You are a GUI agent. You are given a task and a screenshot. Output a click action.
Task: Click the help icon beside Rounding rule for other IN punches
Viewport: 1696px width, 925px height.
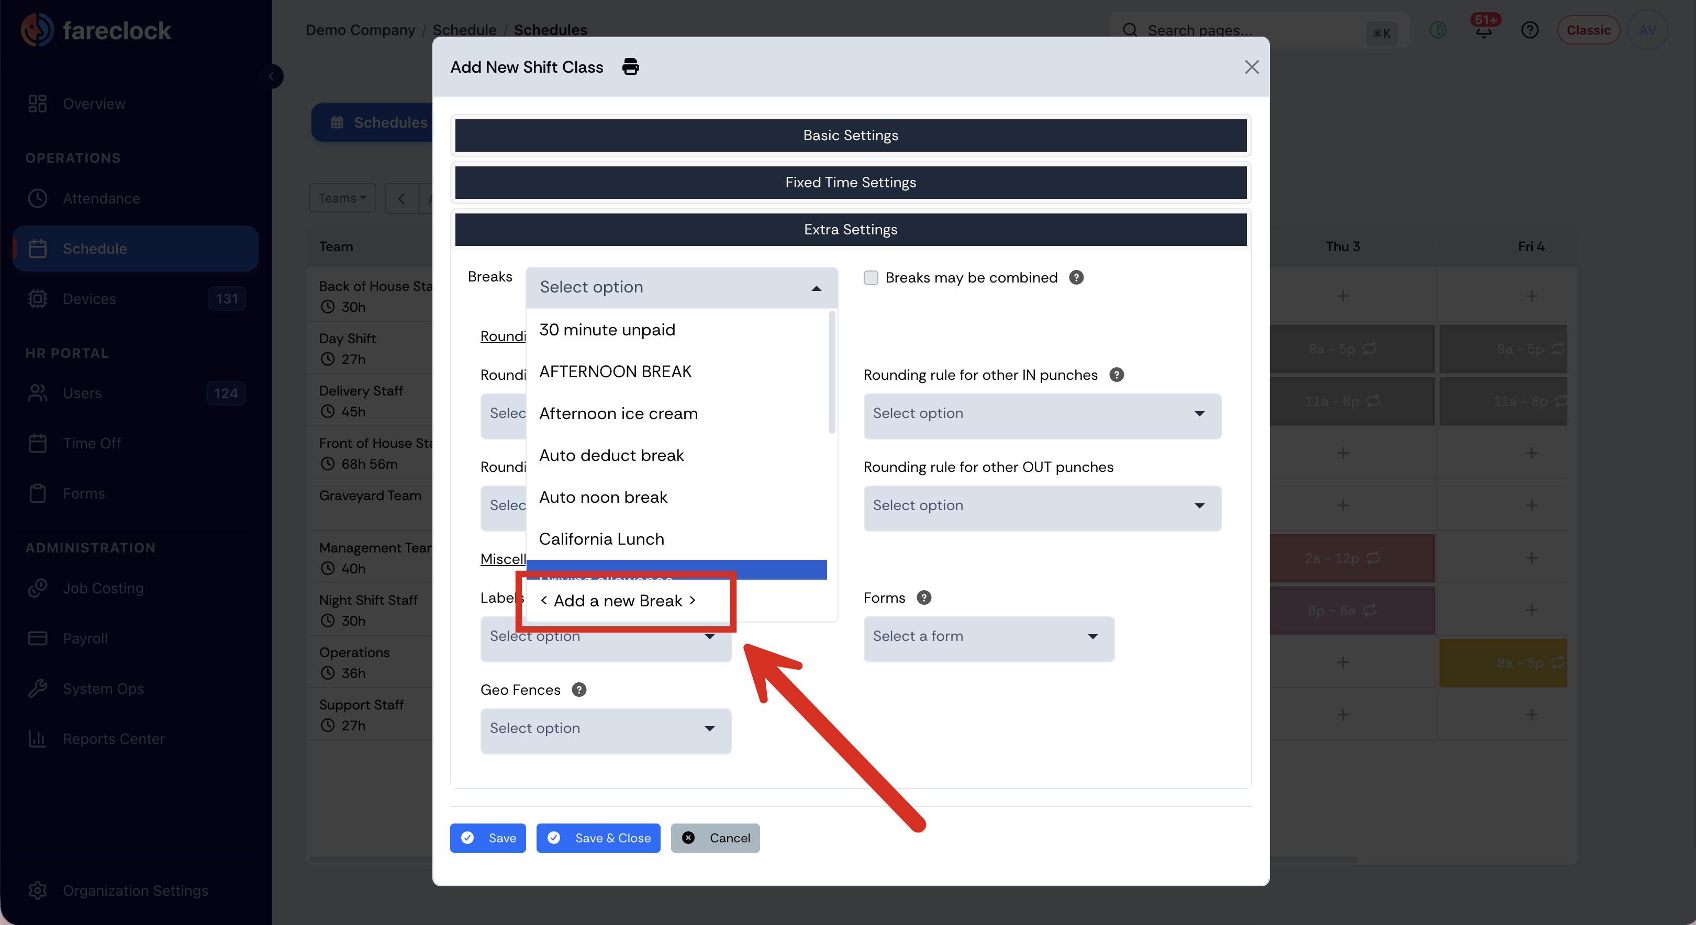pos(1117,375)
